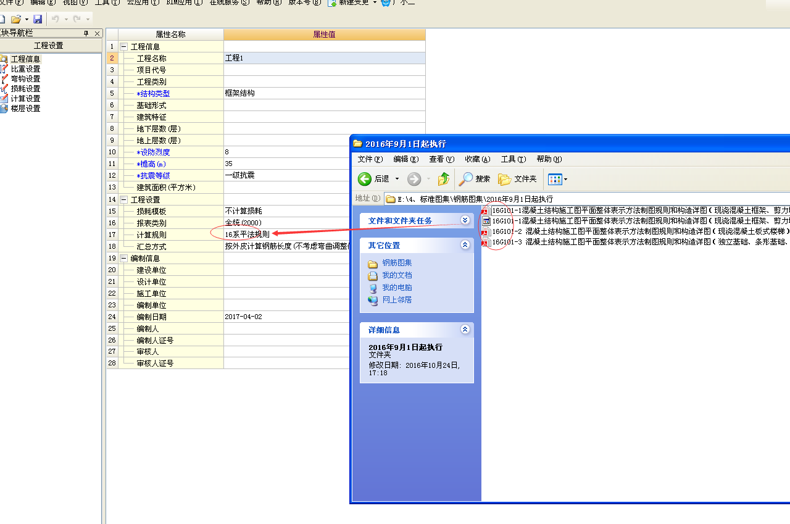Close the module navigation bar panel

(x=97, y=33)
